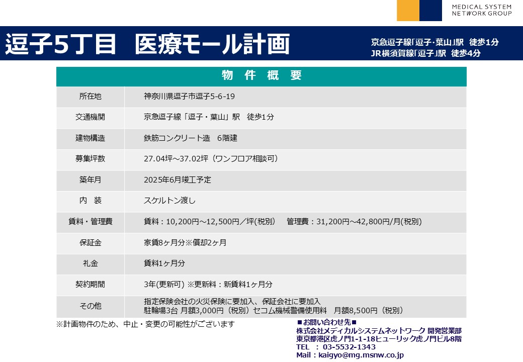Select the '礼金' row label

[90, 263]
